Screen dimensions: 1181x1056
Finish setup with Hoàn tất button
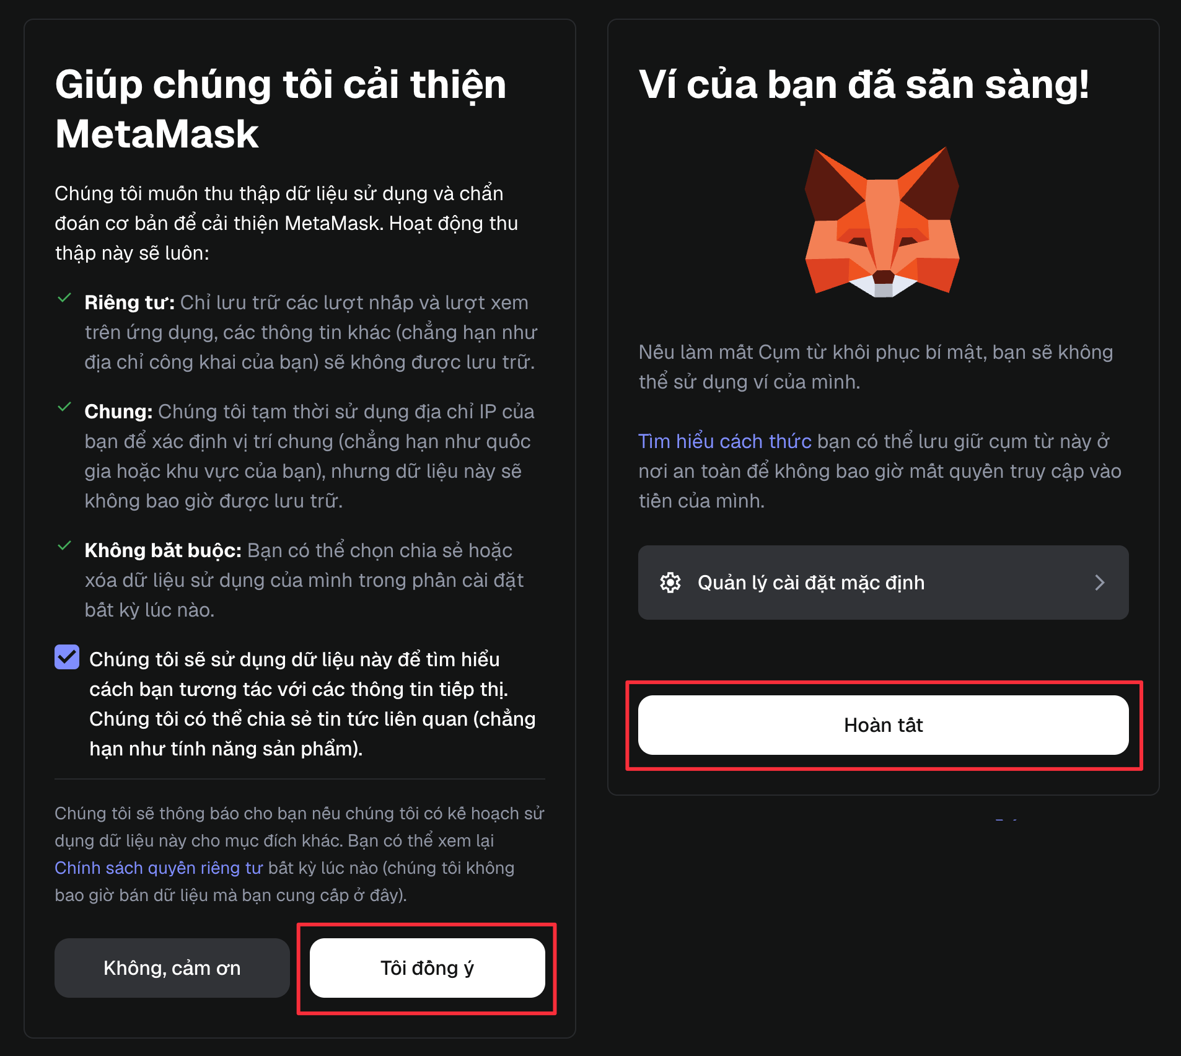pos(884,725)
